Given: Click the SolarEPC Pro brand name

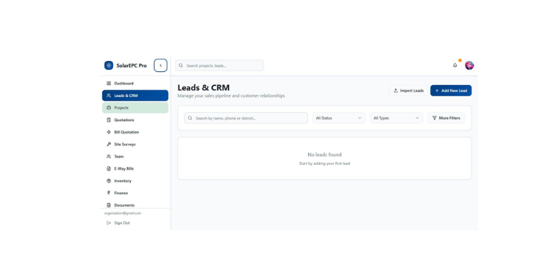Looking at the screenshot, I should click(131, 66).
